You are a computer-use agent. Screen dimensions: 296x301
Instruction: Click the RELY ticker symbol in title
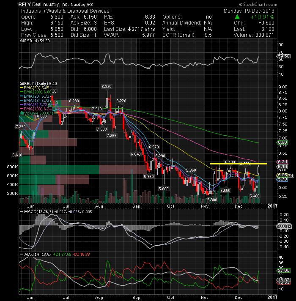pos(25,4)
